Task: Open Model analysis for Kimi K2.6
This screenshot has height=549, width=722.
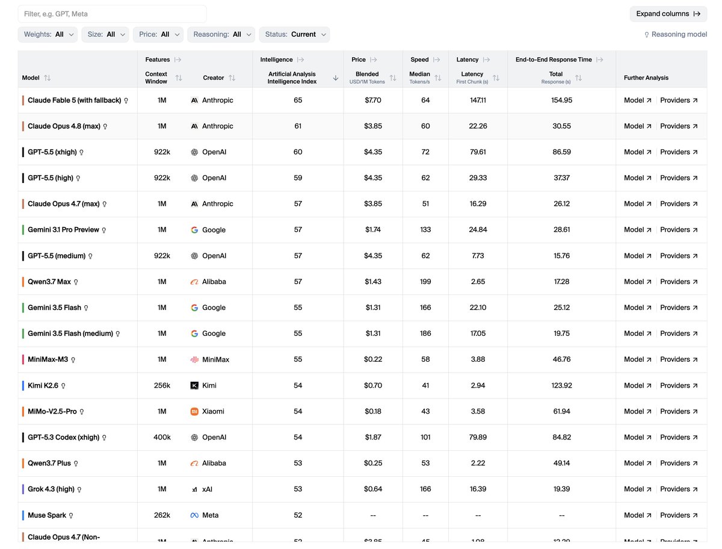Action: 638,385
